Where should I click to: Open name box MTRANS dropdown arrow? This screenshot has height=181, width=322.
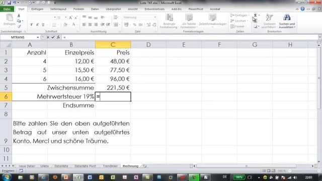coord(38,37)
